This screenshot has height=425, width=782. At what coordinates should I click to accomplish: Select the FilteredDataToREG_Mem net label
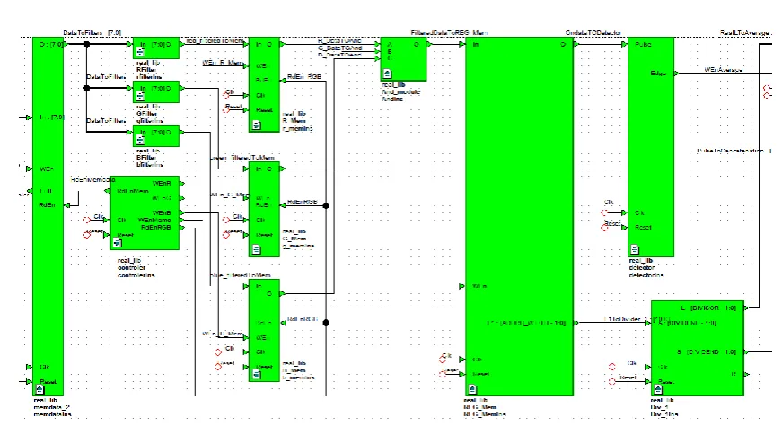[x=449, y=33]
